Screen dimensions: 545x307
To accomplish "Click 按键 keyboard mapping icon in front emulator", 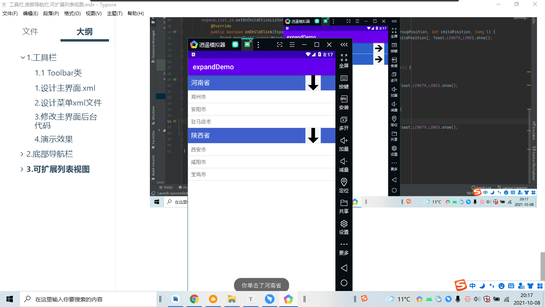I will [344, 78].
